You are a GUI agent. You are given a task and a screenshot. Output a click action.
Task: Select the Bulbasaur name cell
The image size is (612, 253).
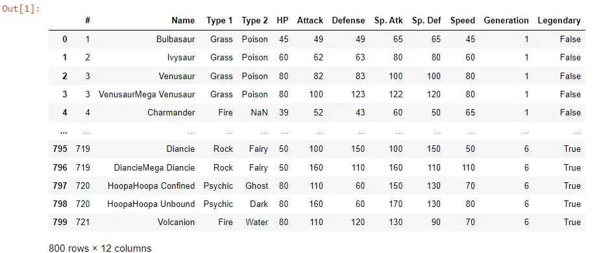click(176, 39)
